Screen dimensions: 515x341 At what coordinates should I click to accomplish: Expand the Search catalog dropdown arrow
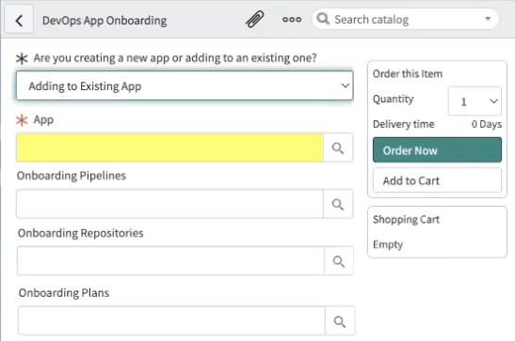tap(488, 19)
